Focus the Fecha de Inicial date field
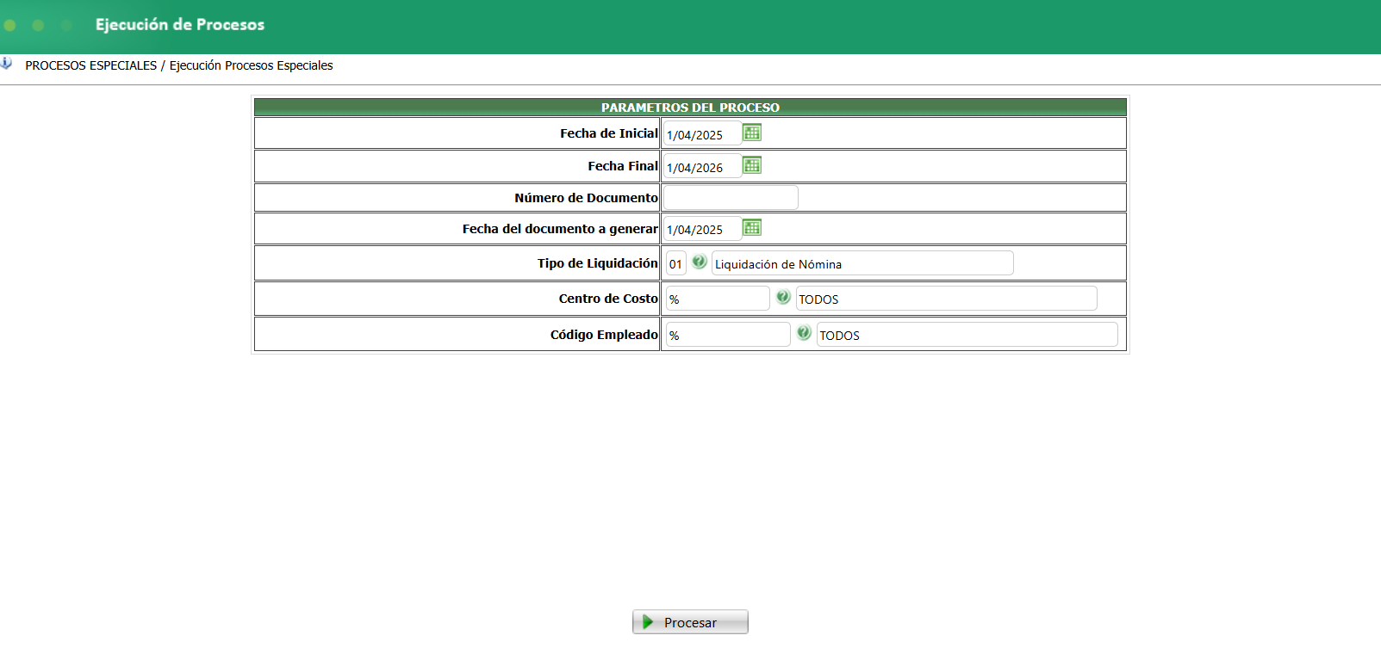Screen dimensions: 1381x654 pos(702,133)
